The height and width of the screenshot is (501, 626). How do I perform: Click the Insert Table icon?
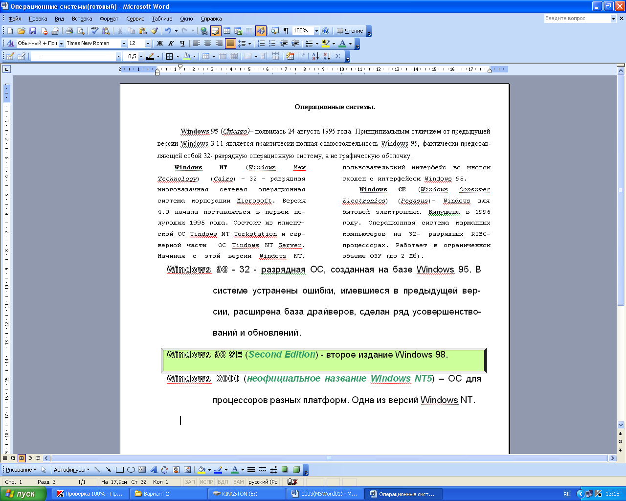click(227, 31)
